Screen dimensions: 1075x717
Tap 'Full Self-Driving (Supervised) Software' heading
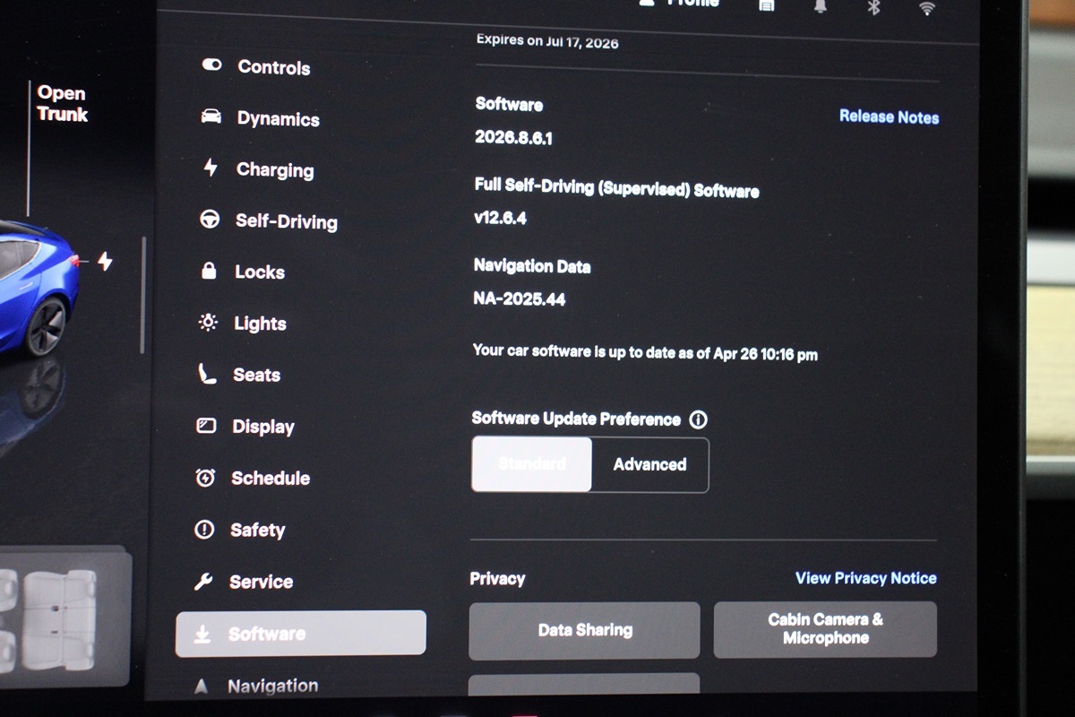616,189
